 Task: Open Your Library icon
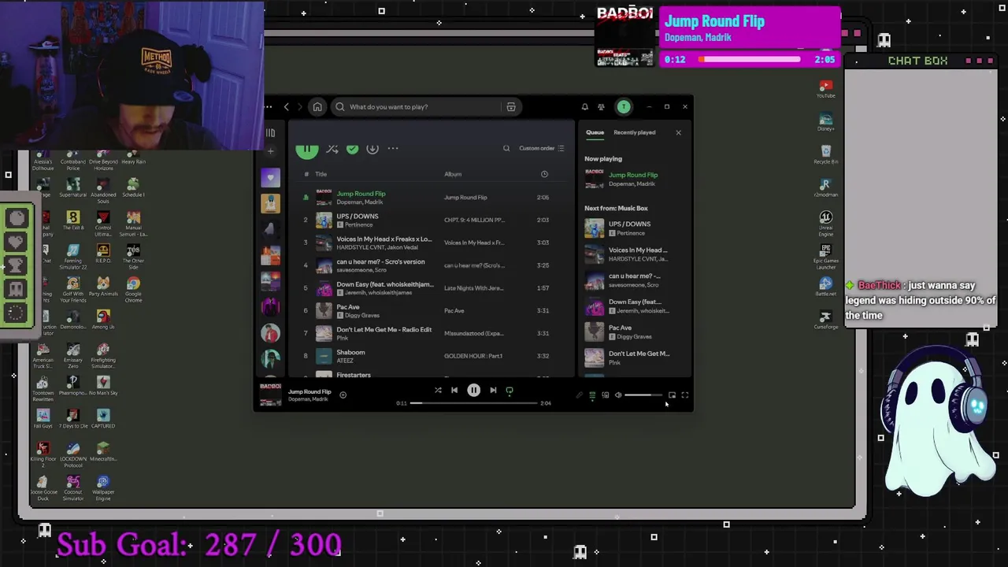270,133
